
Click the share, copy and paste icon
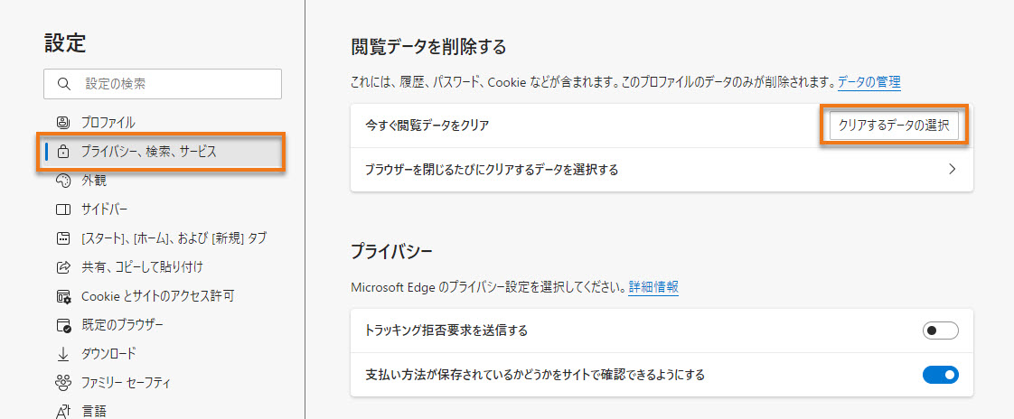62,267
